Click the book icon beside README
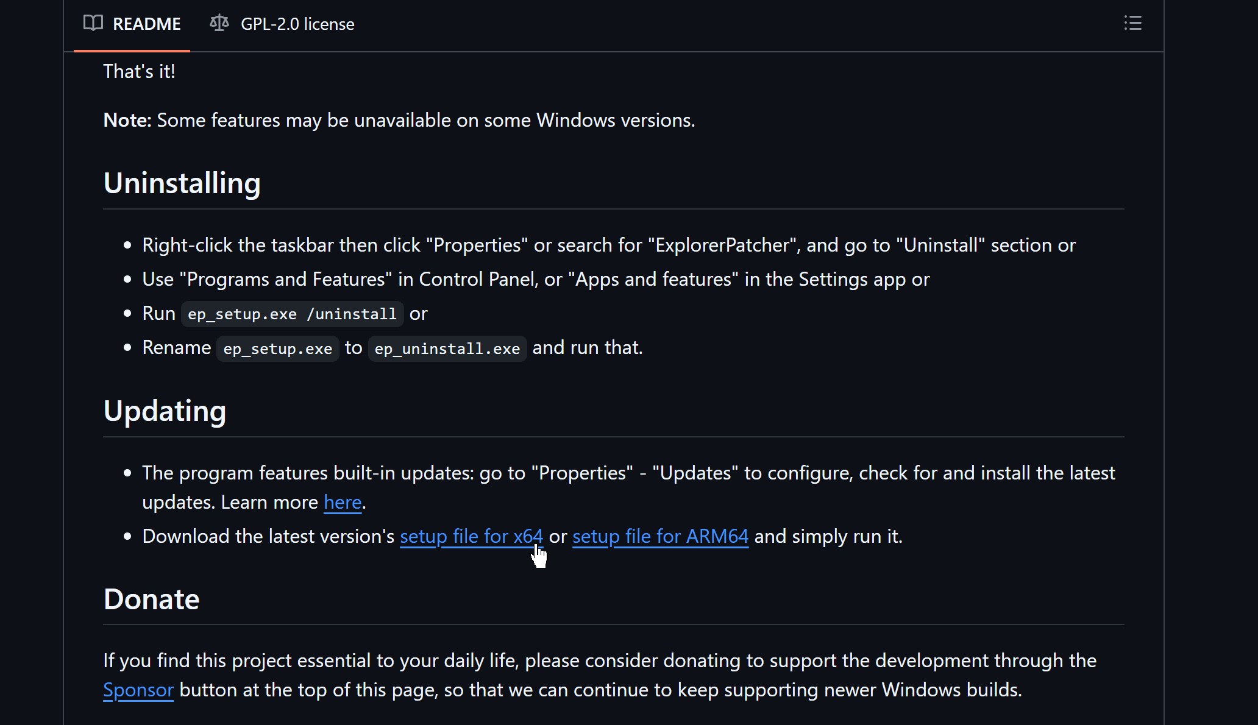 [93, 23]
